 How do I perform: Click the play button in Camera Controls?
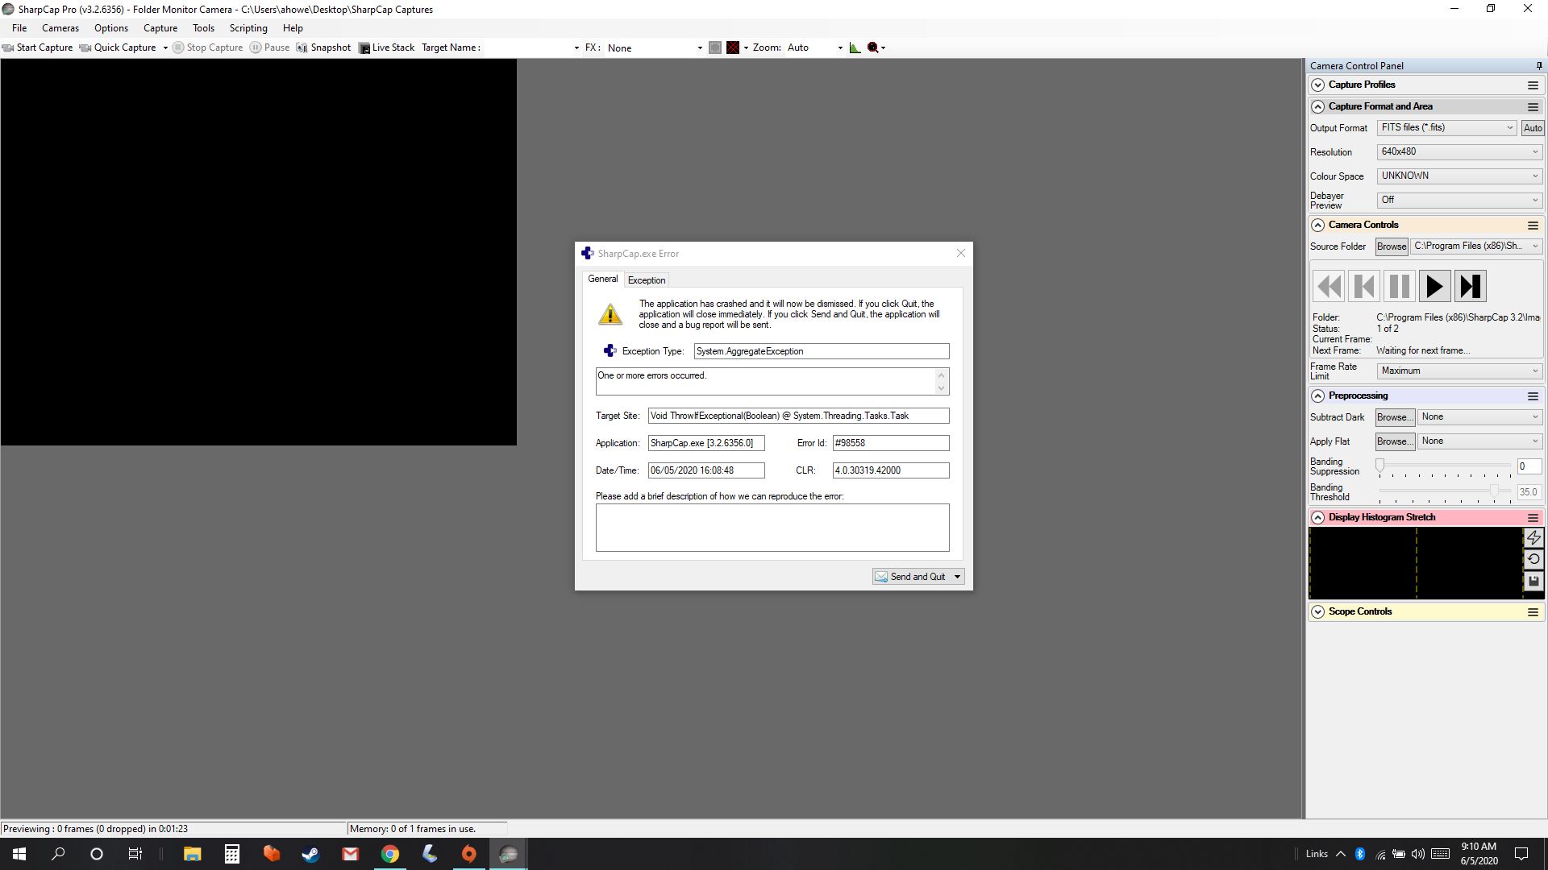click(1434, 286)
